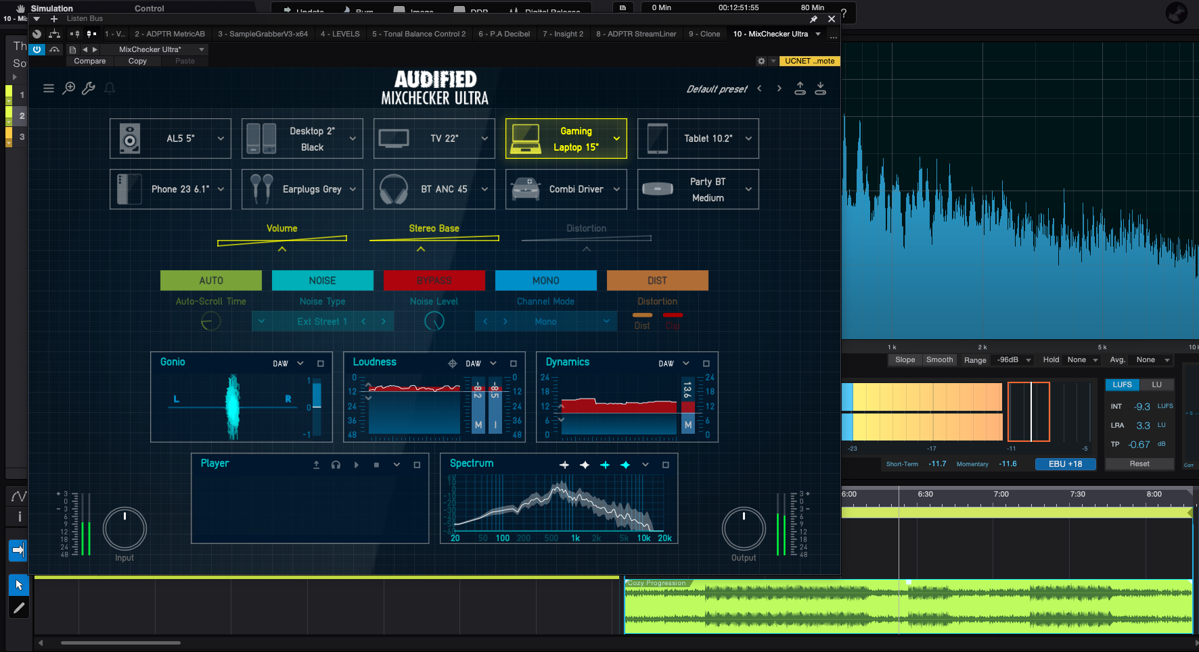The width and height of the screenshot is (1199, 652).
Task: Go to previous preset arrow
Action: [x=759, y=89]
